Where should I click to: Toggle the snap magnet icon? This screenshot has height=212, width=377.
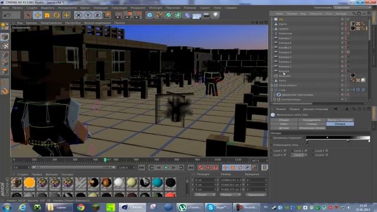point(5,91)
